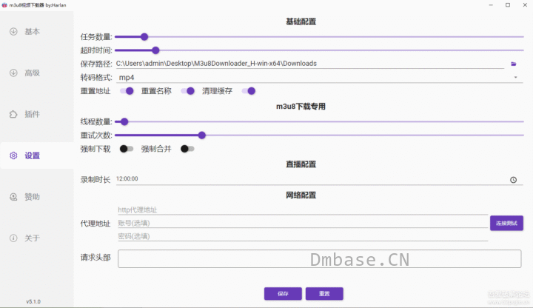Click the 设置 gear icon

(x=13, y=155)
